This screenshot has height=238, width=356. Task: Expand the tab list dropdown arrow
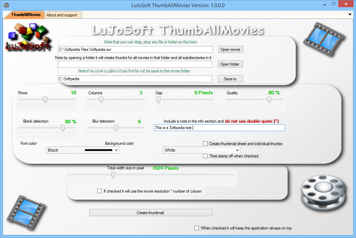[x=350, y=14]
